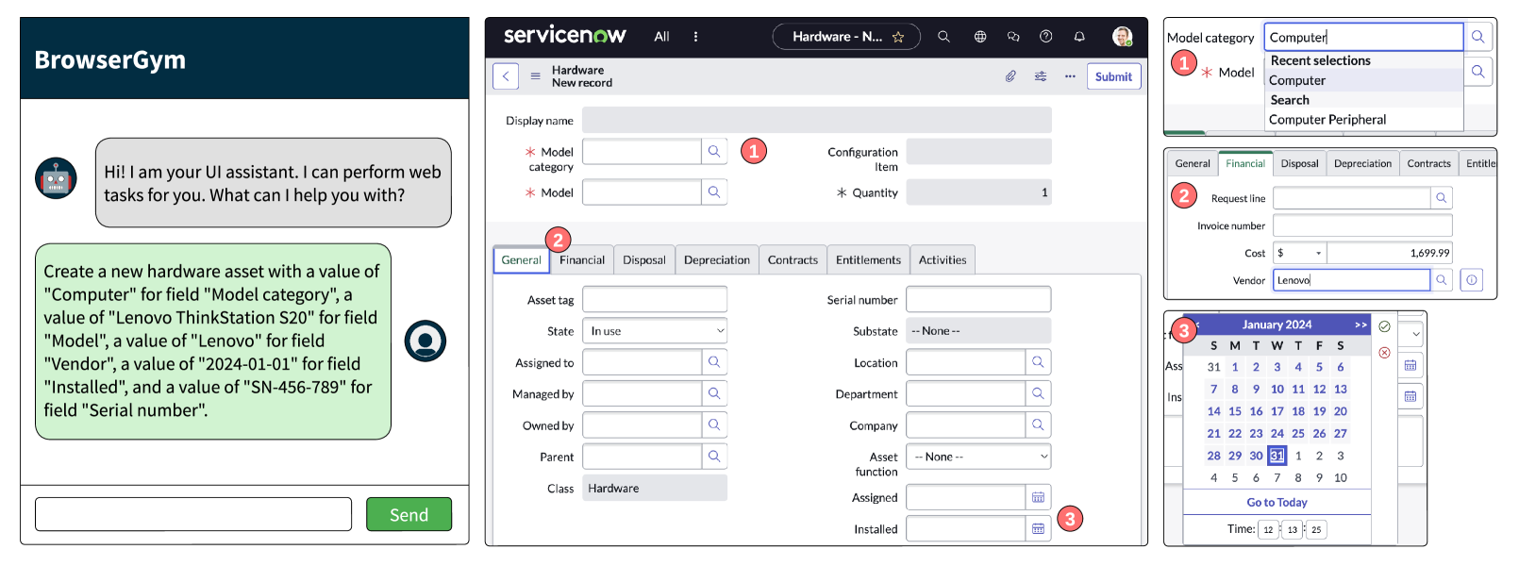The width and height of the screenshot is (1519, 566).
Task: Click the Submit button
Action: coord(1113,76)
